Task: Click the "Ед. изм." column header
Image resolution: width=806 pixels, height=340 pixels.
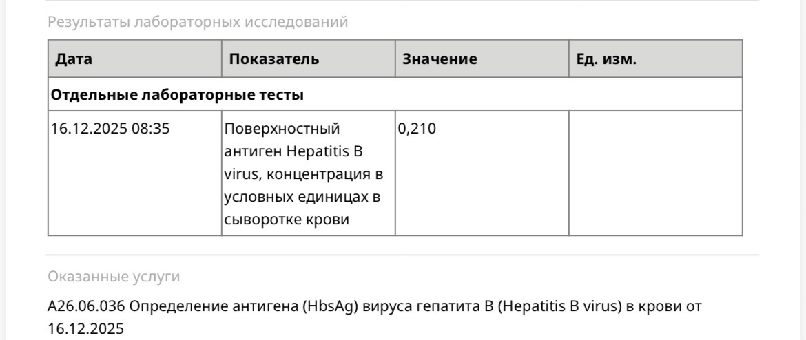Action: point(606,59)
